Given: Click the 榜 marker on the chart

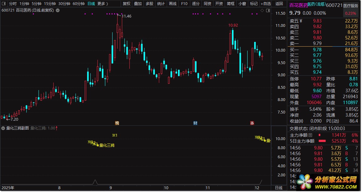Looking at the screenshot, I should pos(117,123).
